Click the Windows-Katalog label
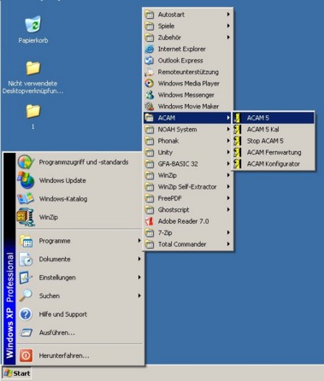The height and width of the screenshot is (381, 324). coord(63,199)
